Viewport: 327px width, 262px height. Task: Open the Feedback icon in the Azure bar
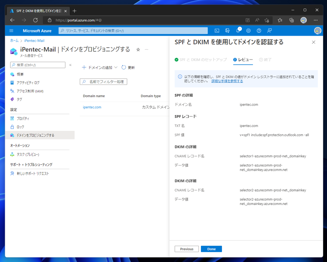pyautogui.click(x=269, y=31)
